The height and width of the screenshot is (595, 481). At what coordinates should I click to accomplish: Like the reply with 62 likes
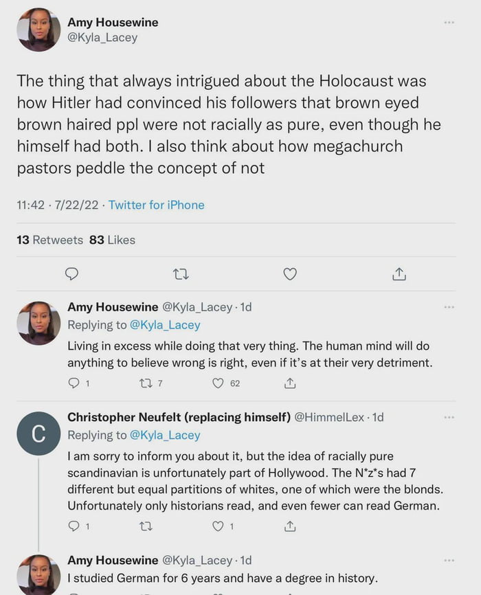tap(219, 383)
